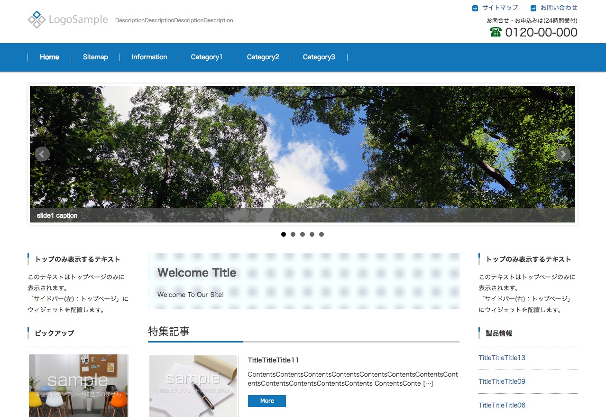Click お問合せ・お申込みは(24時間受付) text
The width and height of the screenshot is (606, 417).
pyautogui.click(x=532, y=20)
